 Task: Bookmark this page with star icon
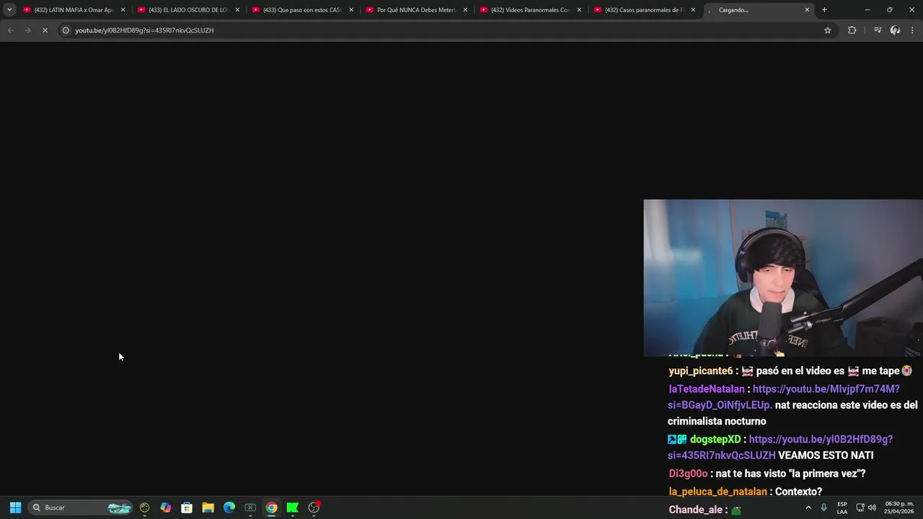828,30
